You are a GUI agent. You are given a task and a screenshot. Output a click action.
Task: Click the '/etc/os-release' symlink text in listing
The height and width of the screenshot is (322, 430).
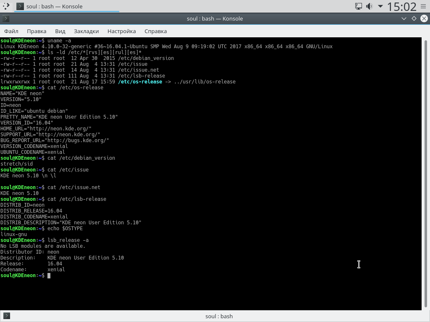tap(140, 82)
